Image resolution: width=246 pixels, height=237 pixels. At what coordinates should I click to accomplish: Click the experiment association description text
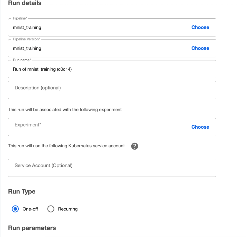coord(65,110)
